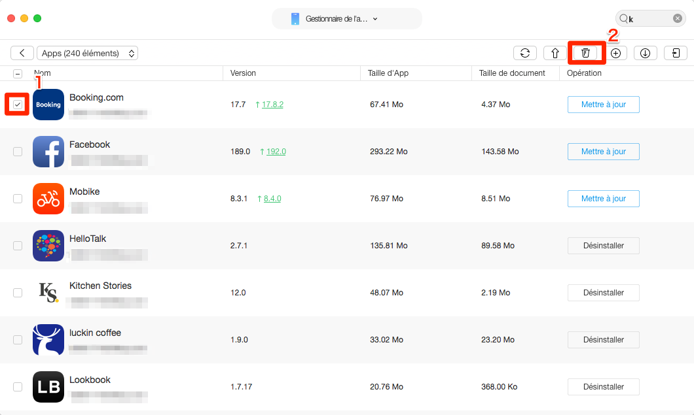
Task: Uncheck the Booking.com checkbox
Action: point(18,105)
